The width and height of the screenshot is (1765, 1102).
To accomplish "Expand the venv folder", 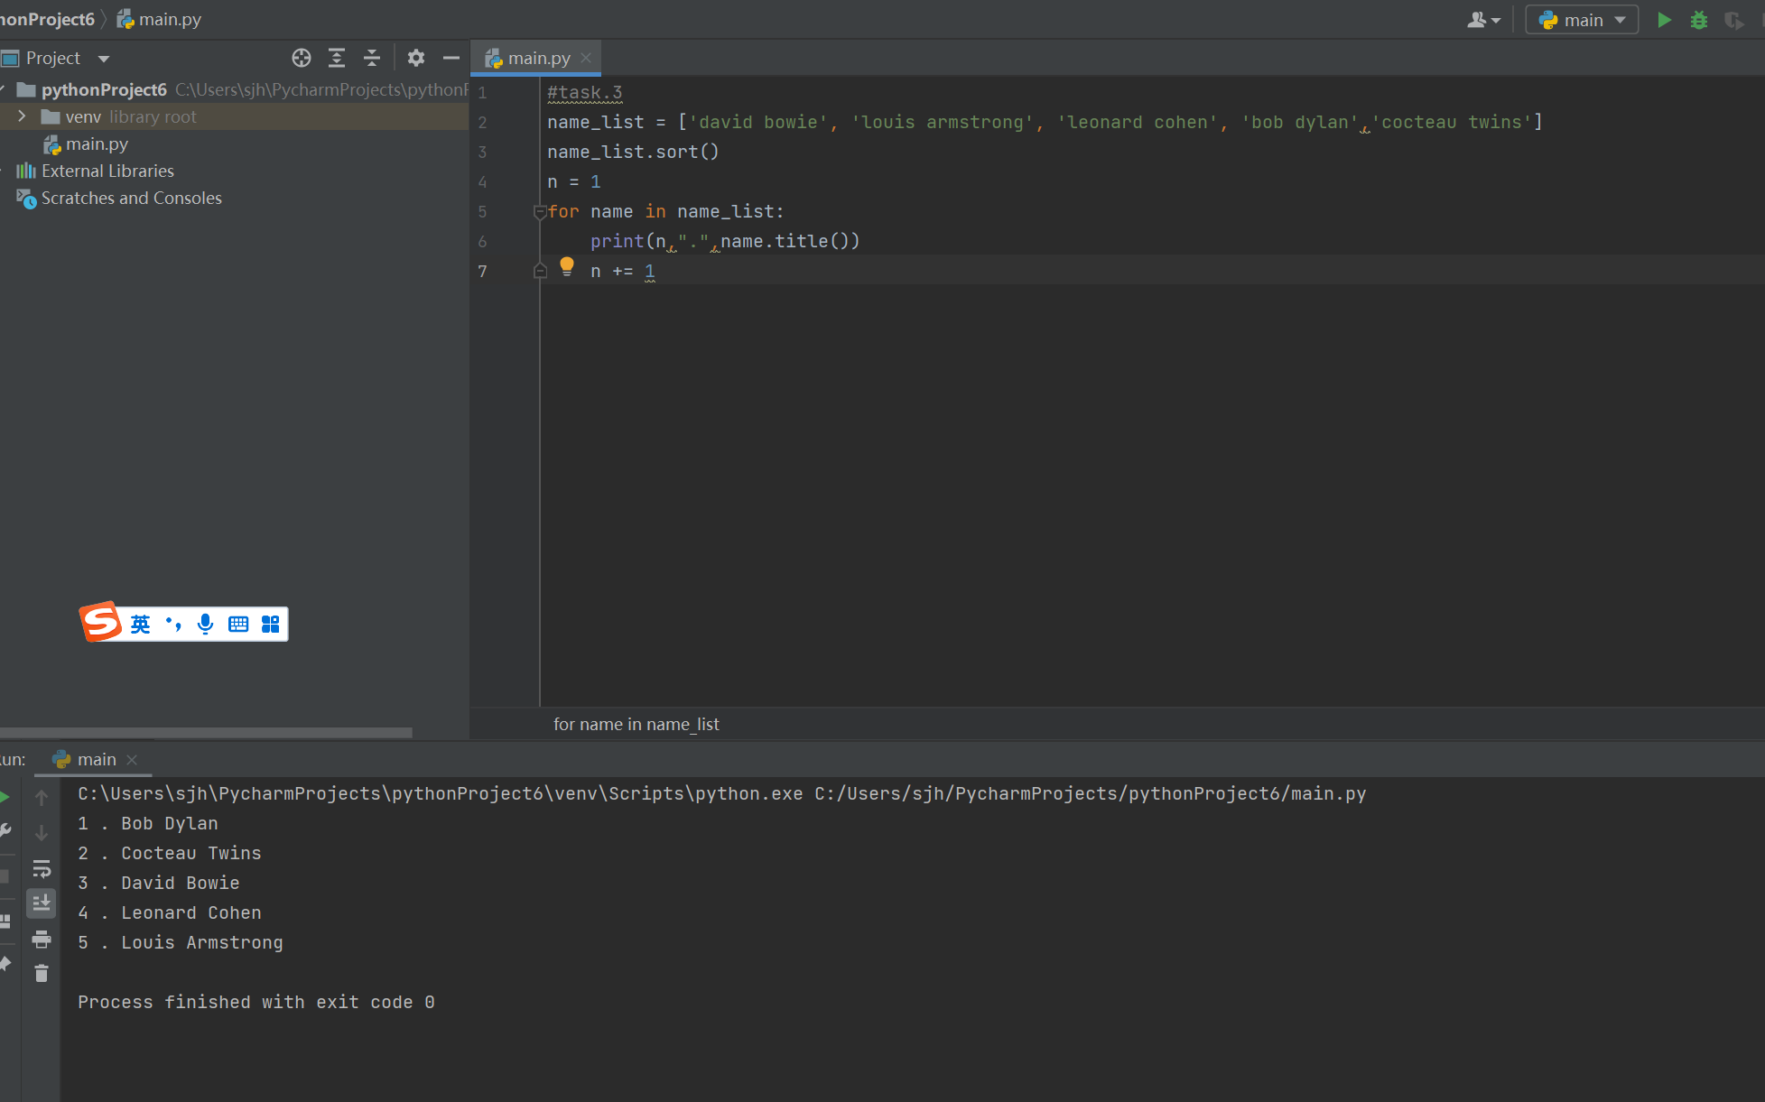I will point(22,116).
